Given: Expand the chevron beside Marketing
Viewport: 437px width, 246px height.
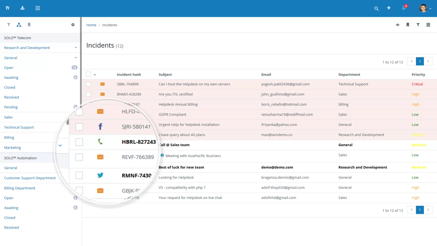Looking at the screenshot, I should 60,145.
